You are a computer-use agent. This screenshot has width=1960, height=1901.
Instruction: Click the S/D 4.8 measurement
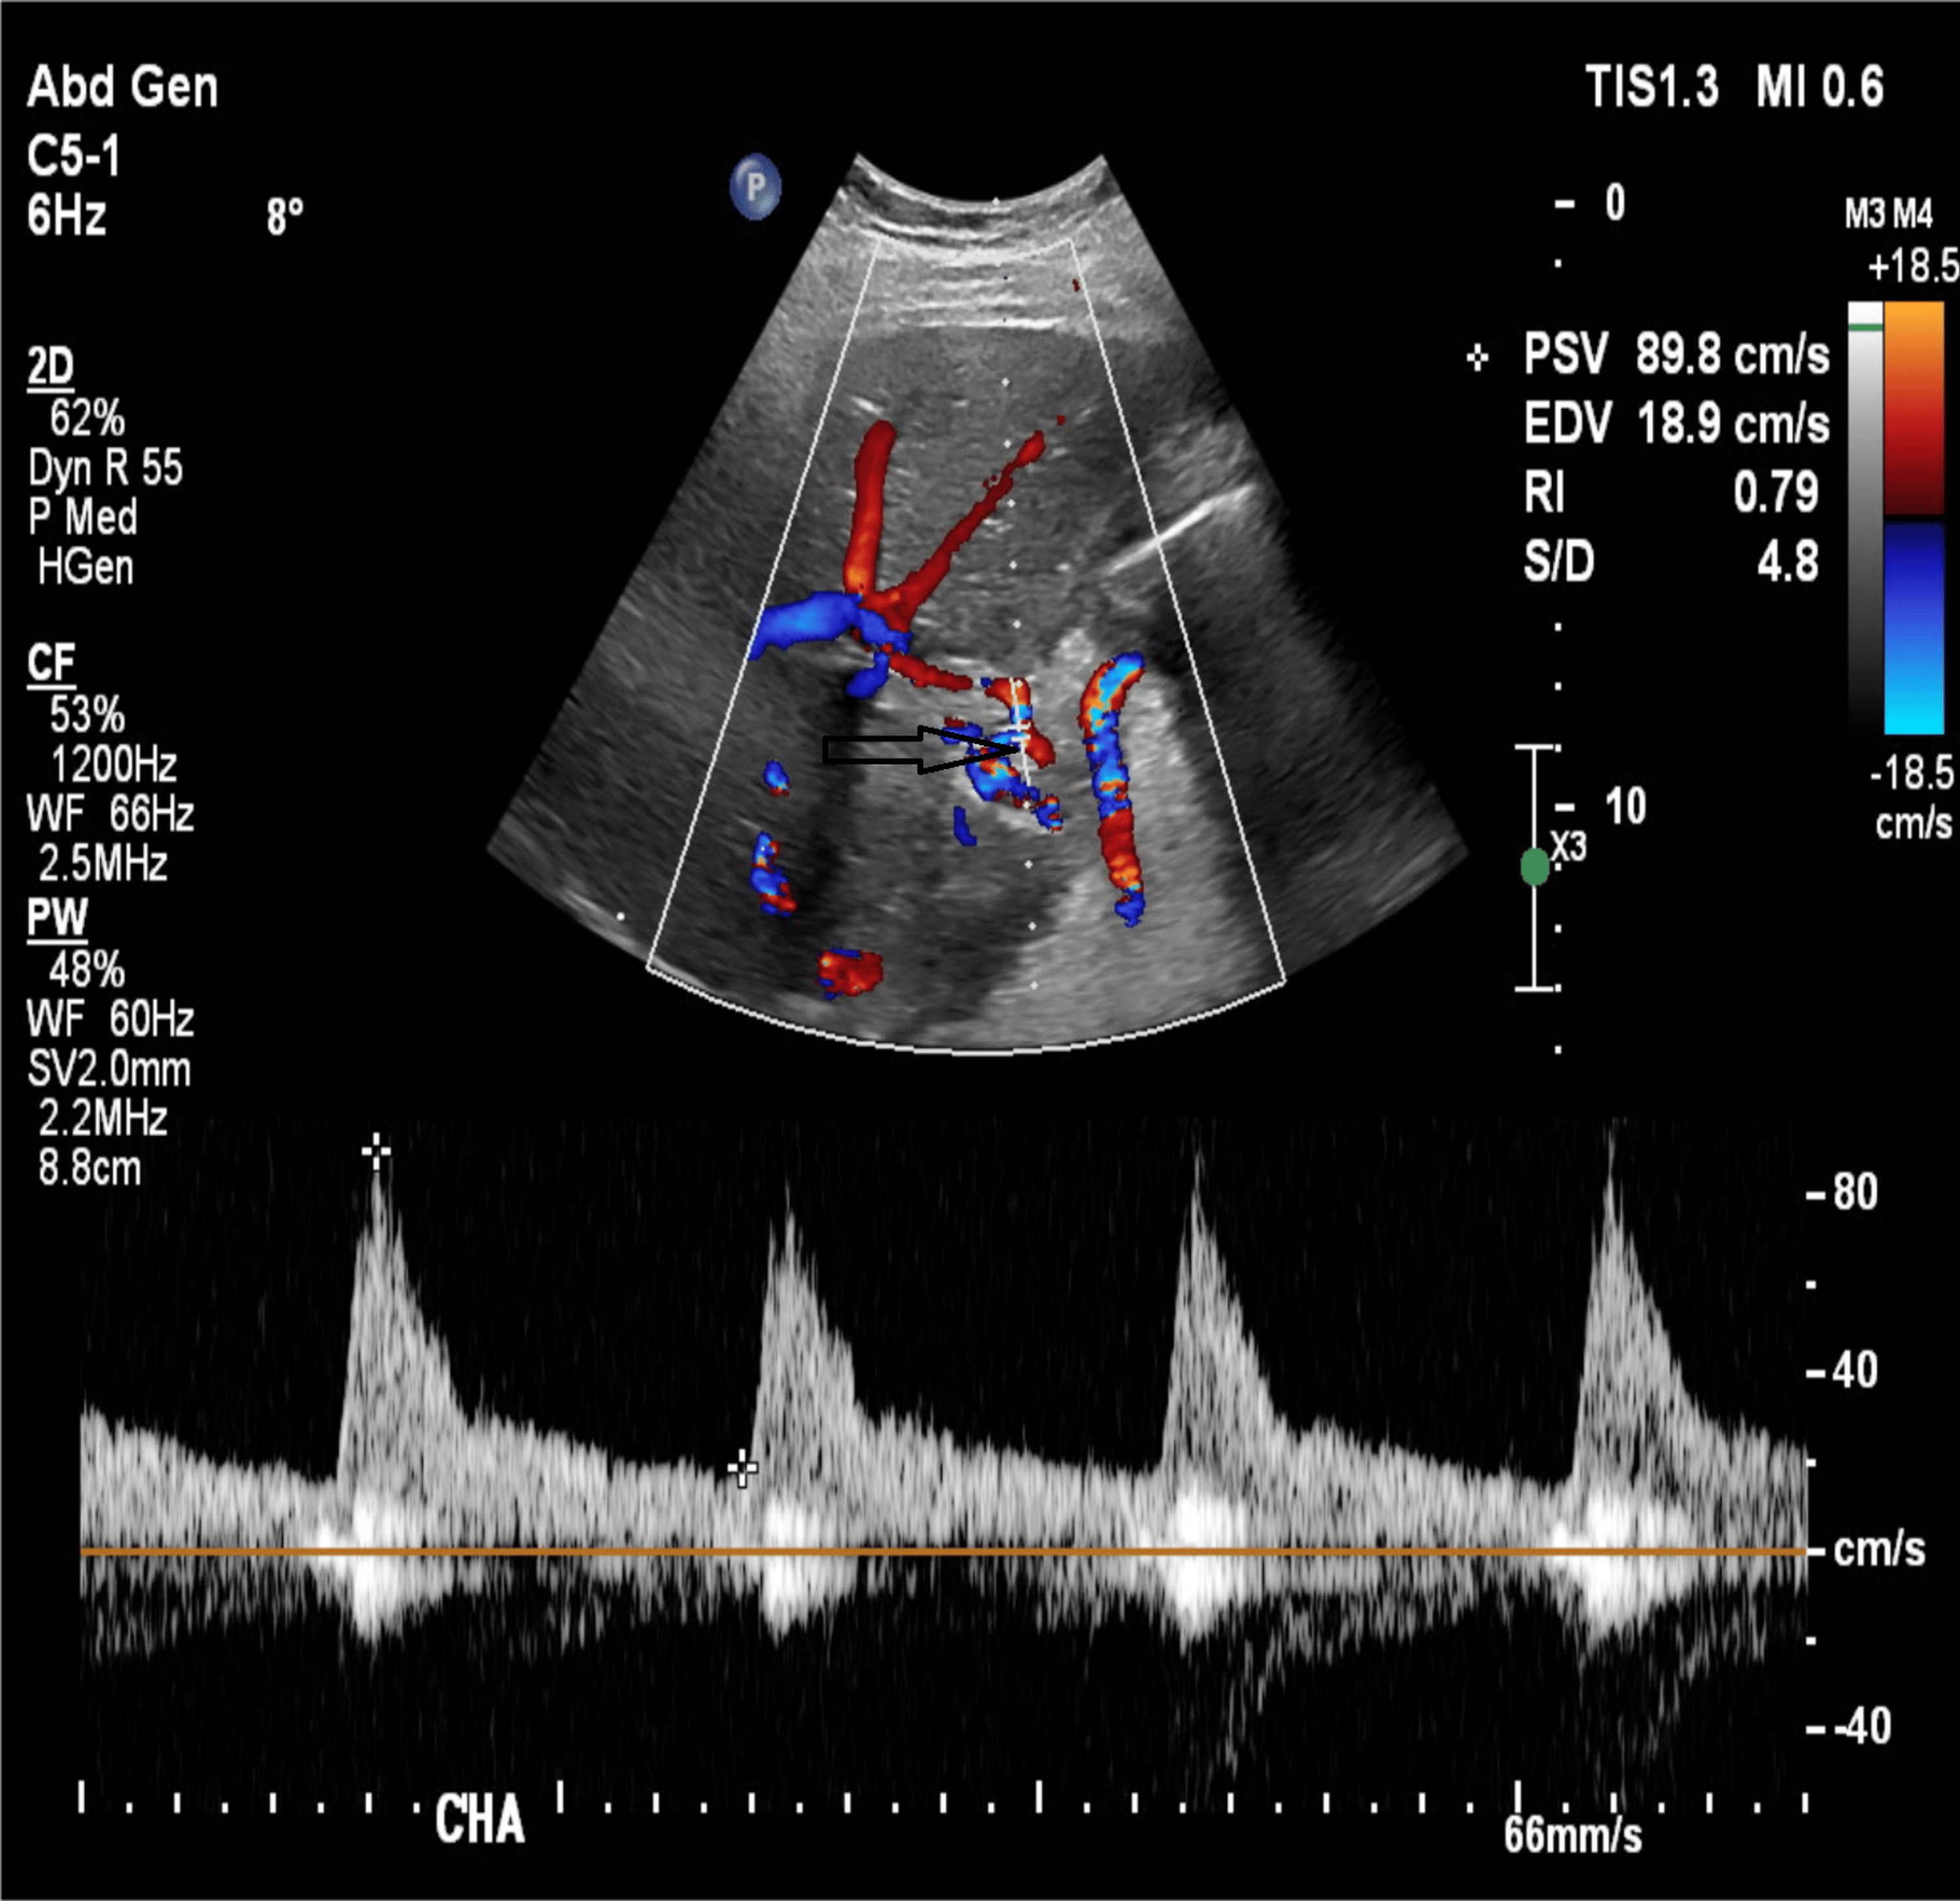[x=1671, y=561]
